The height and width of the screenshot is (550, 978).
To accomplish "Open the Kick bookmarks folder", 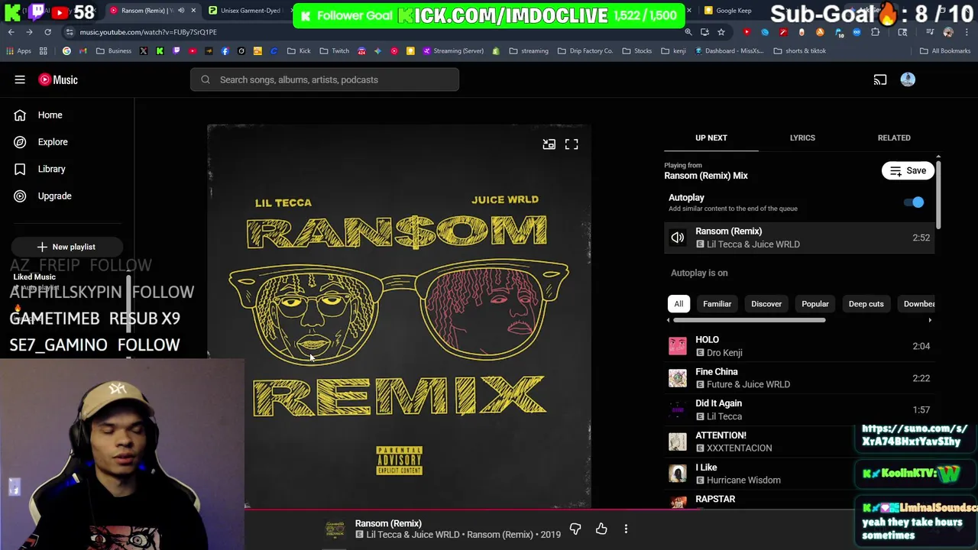I will (299, 51).
